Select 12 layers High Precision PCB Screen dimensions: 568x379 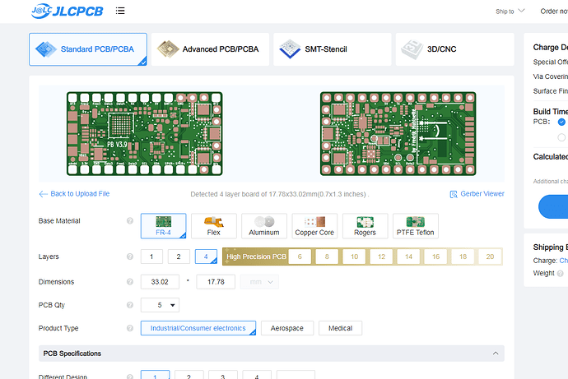(381, 257)
